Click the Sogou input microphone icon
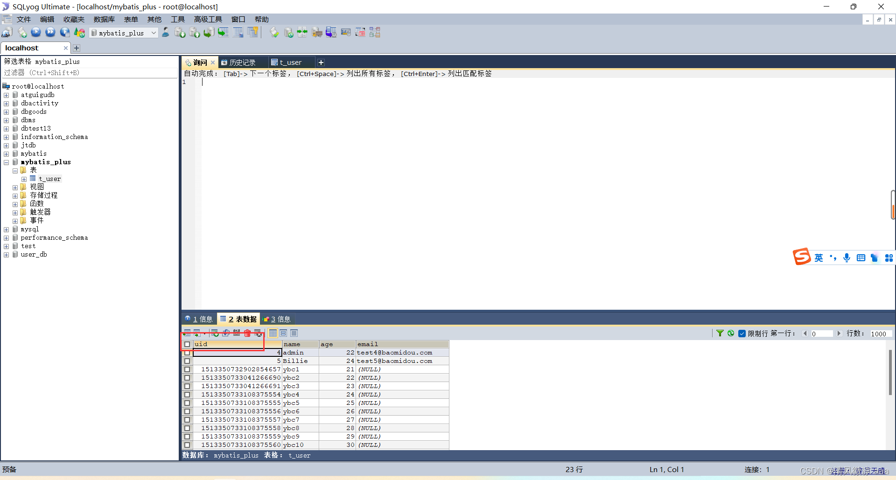 pos(847,258)
